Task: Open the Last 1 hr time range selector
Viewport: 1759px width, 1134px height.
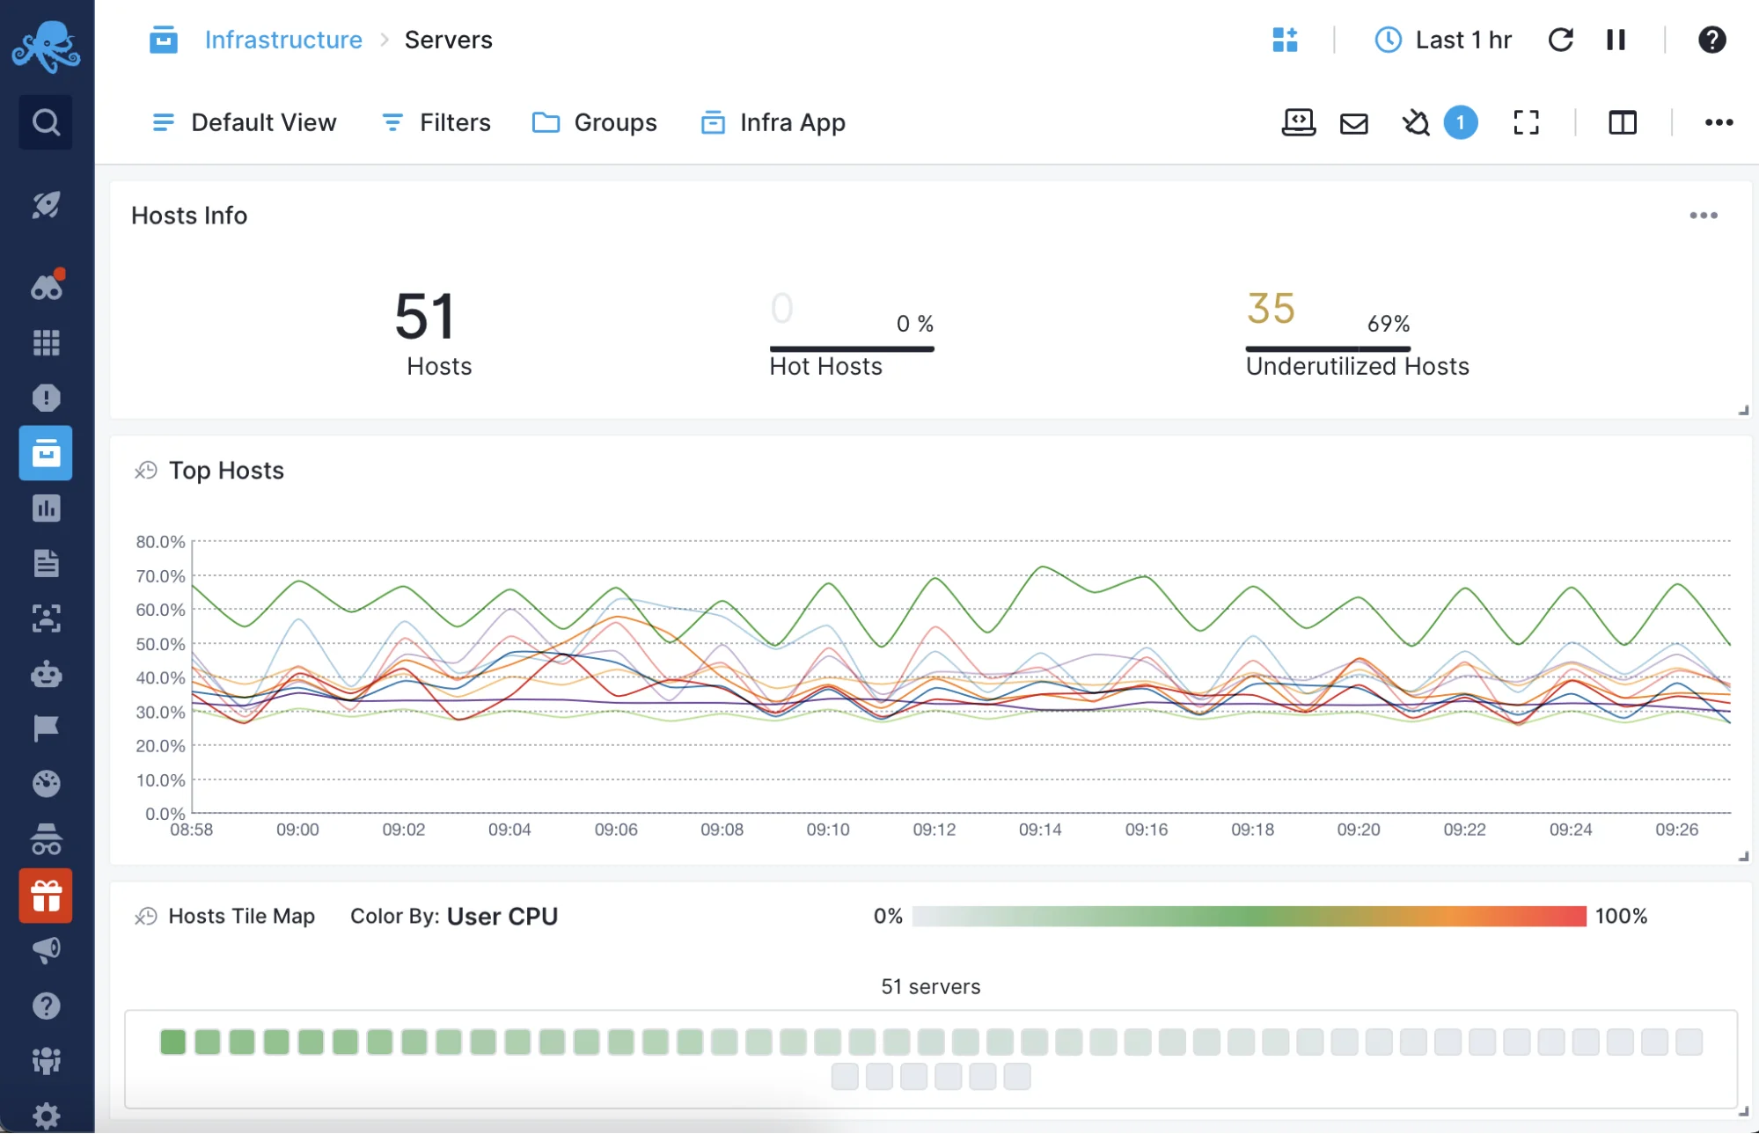Action: coord(1443,40)
